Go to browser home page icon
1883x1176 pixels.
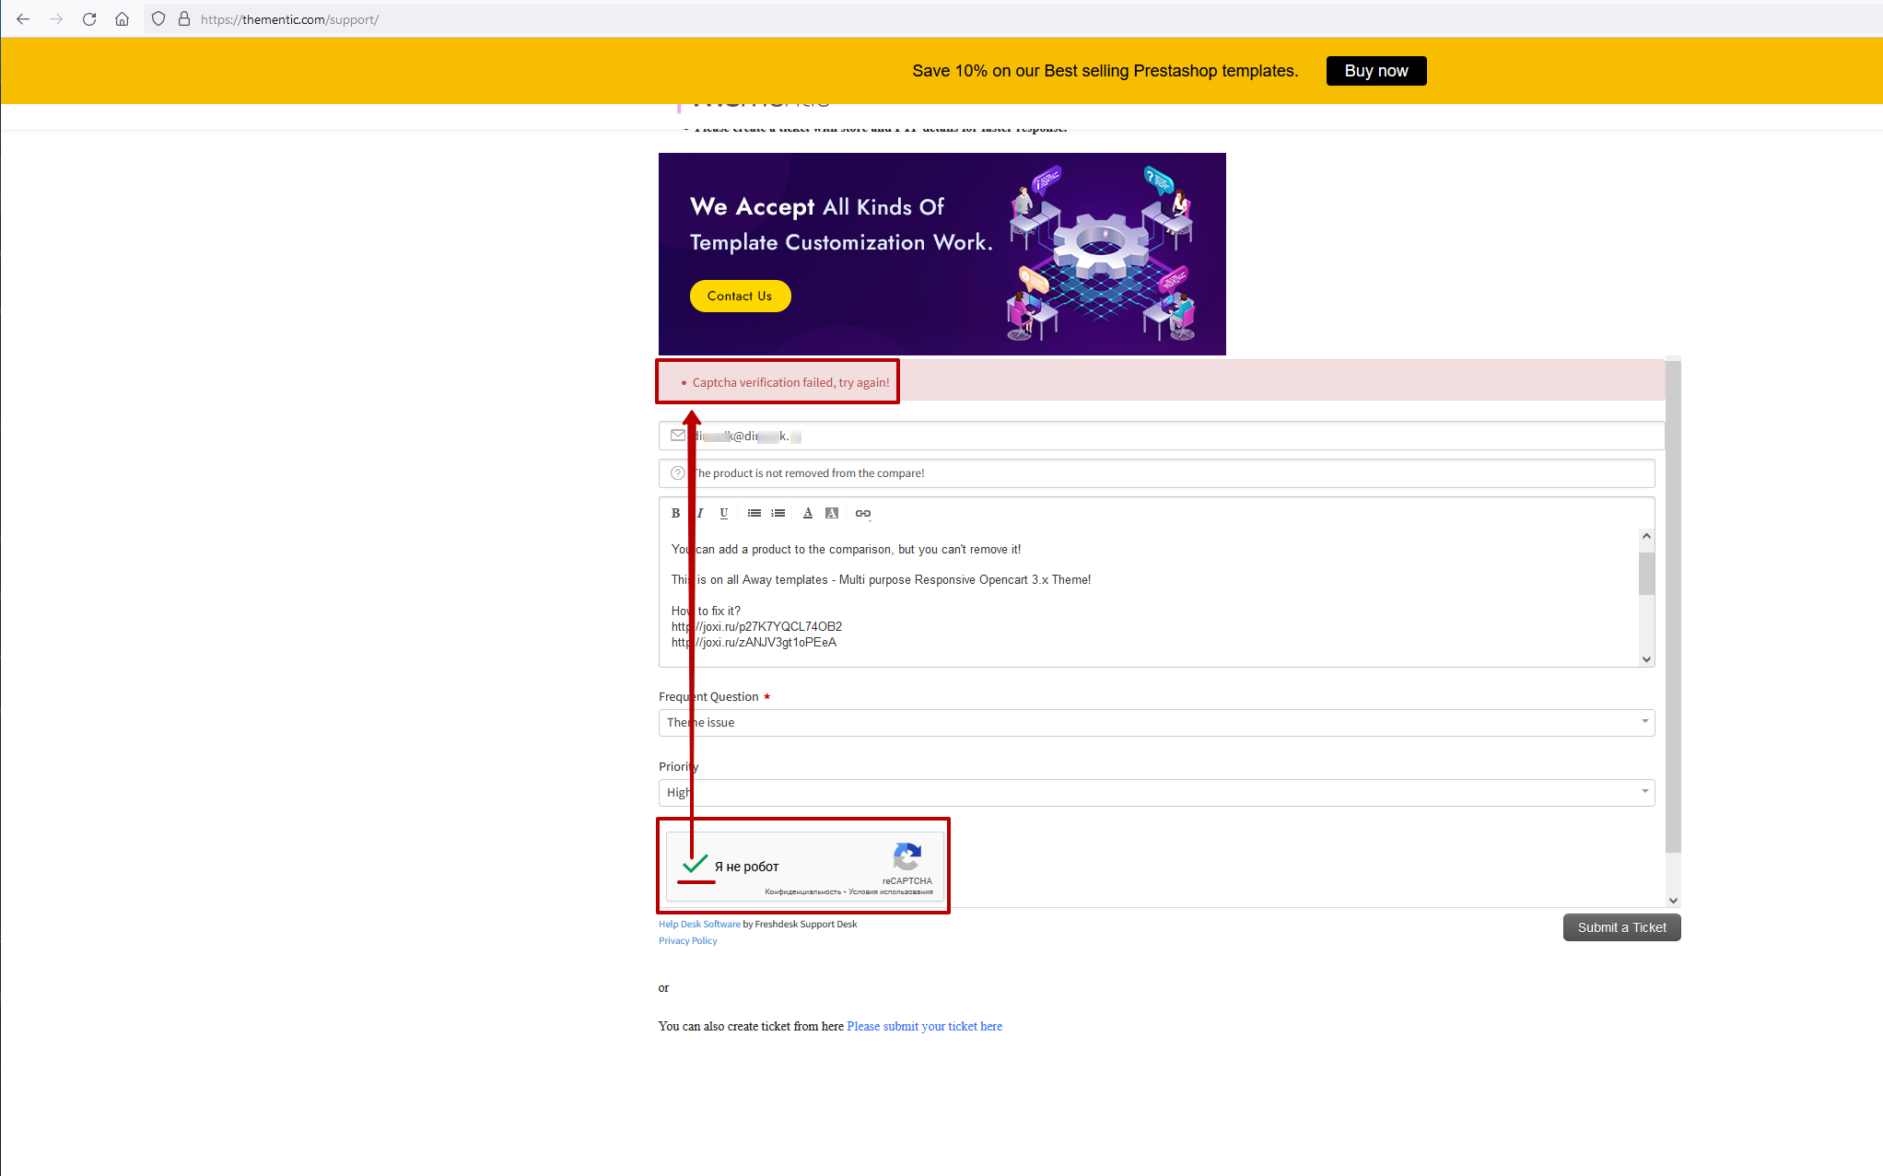[x=122, y=19]
